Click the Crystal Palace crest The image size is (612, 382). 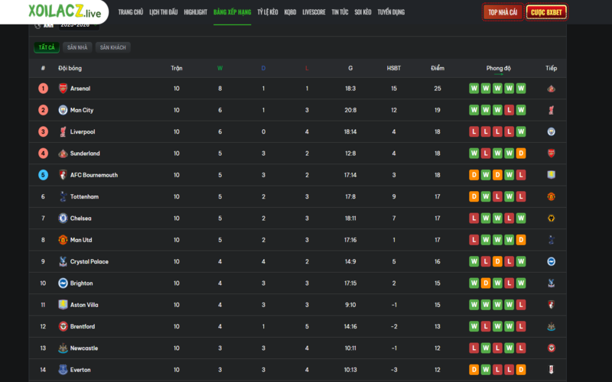[63, 262]
